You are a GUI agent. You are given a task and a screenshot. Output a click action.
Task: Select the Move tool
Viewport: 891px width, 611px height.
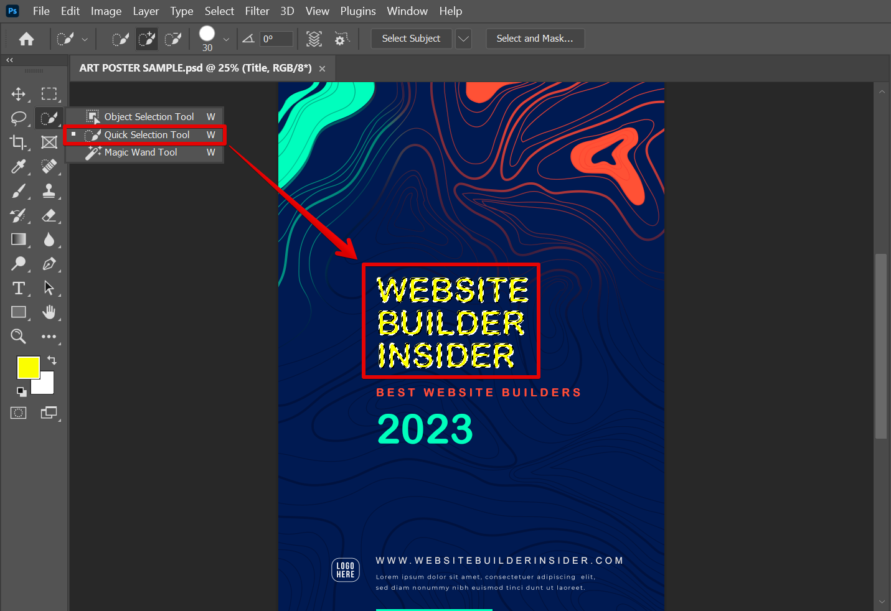(x=18, y=94)
